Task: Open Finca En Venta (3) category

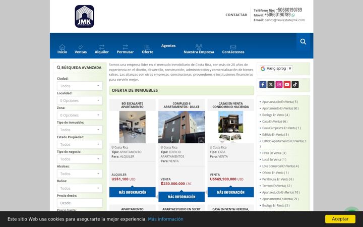Action: point(274,153)
